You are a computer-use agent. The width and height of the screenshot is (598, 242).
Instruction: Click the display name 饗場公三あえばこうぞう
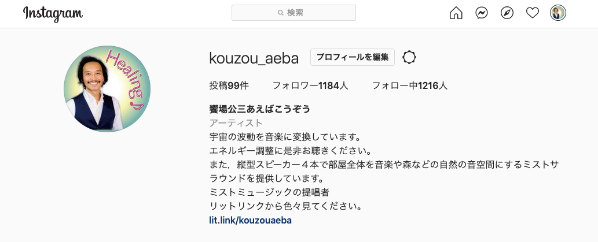pos(260,109)
